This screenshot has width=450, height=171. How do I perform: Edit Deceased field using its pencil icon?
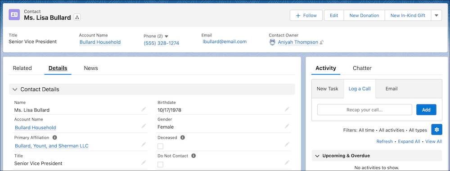[287, 144]
